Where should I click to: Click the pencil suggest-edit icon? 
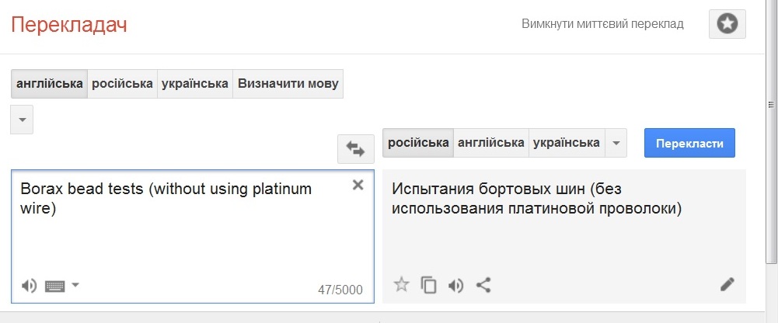click(x=727, y=284)
